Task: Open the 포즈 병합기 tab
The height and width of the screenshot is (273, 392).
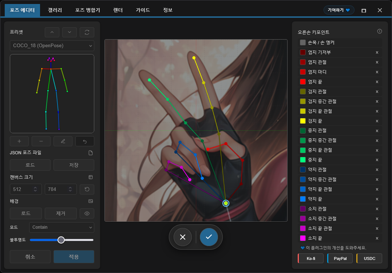Action: point(87,10)
